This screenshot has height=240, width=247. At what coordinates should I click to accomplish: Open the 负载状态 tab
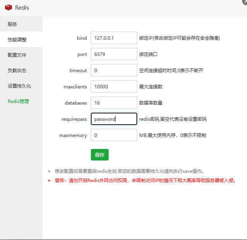[x=21, y=70]
